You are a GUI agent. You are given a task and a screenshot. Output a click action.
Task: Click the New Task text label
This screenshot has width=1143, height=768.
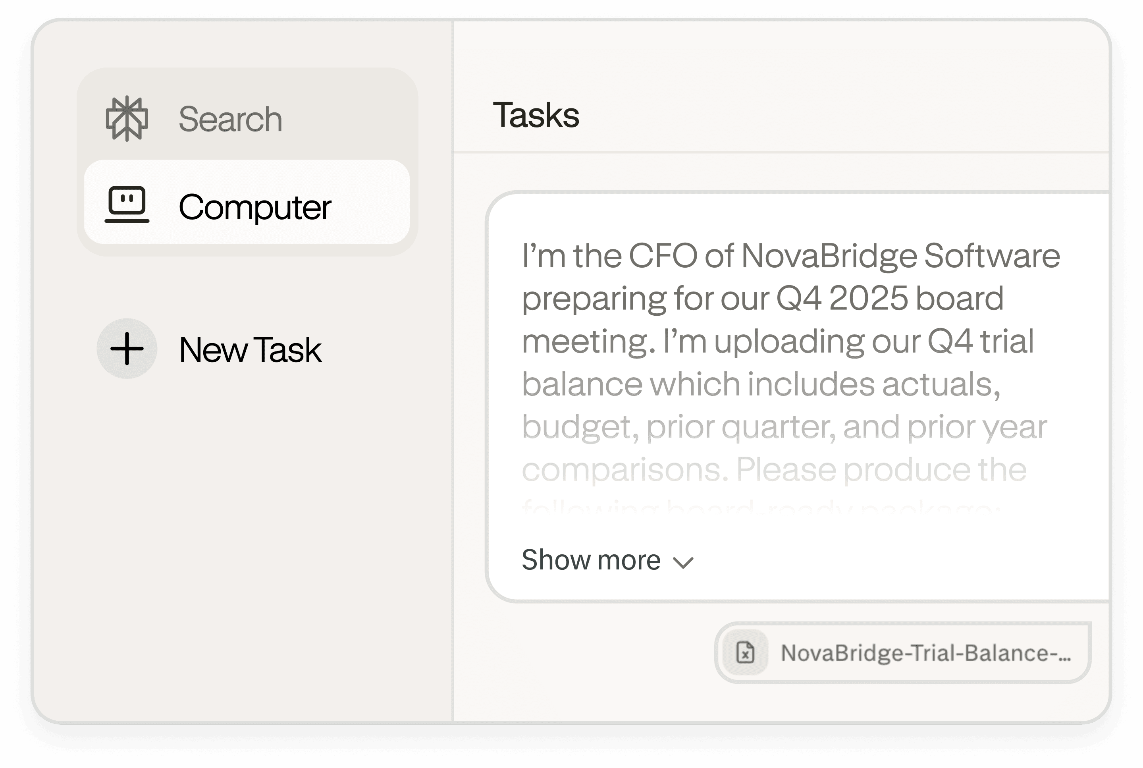pos(250,350)
